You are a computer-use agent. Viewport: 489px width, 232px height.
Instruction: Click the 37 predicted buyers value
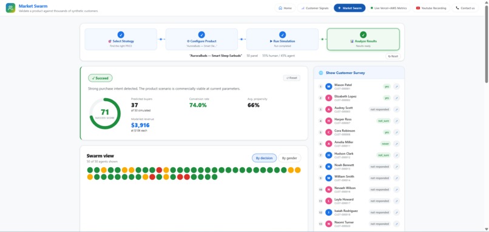point(135,105)
